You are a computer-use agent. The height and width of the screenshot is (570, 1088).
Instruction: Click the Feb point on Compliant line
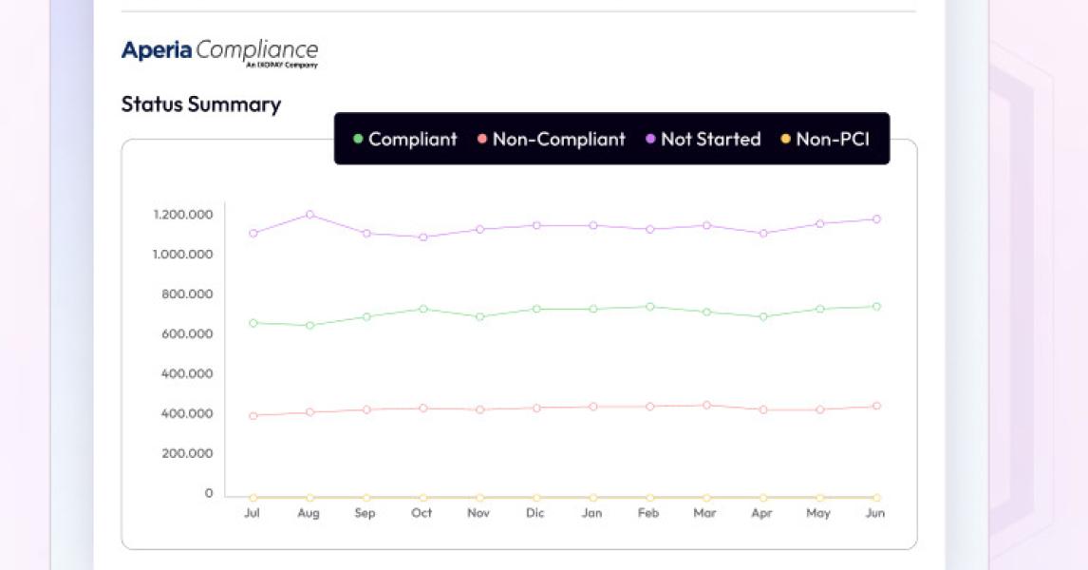648,306
